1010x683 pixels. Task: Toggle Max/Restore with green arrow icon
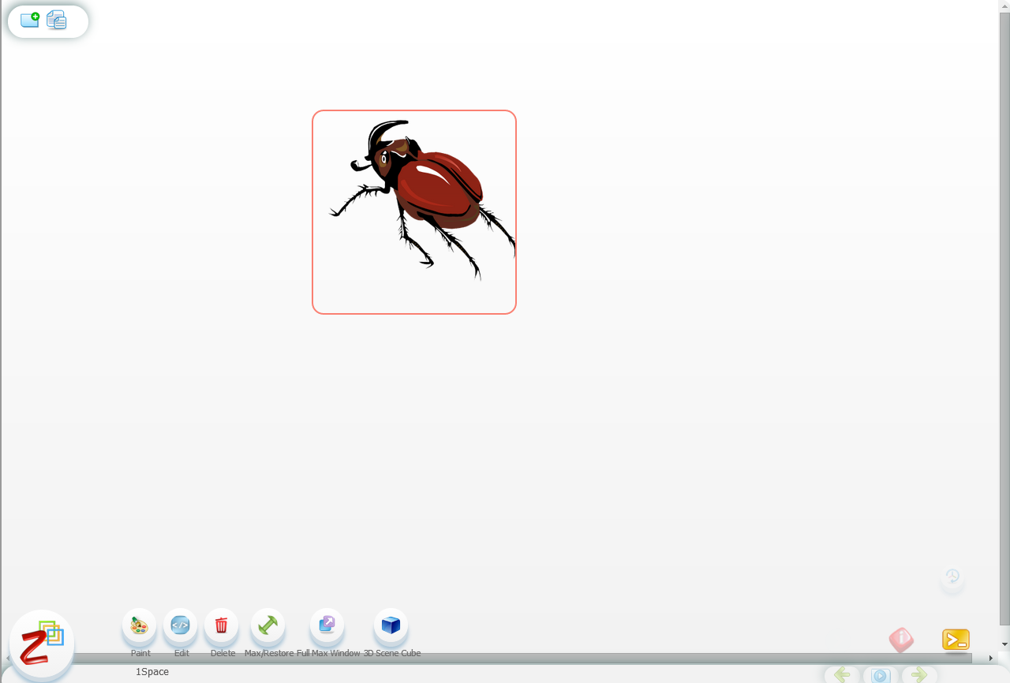pyautogui.click(x=267, y=626)
